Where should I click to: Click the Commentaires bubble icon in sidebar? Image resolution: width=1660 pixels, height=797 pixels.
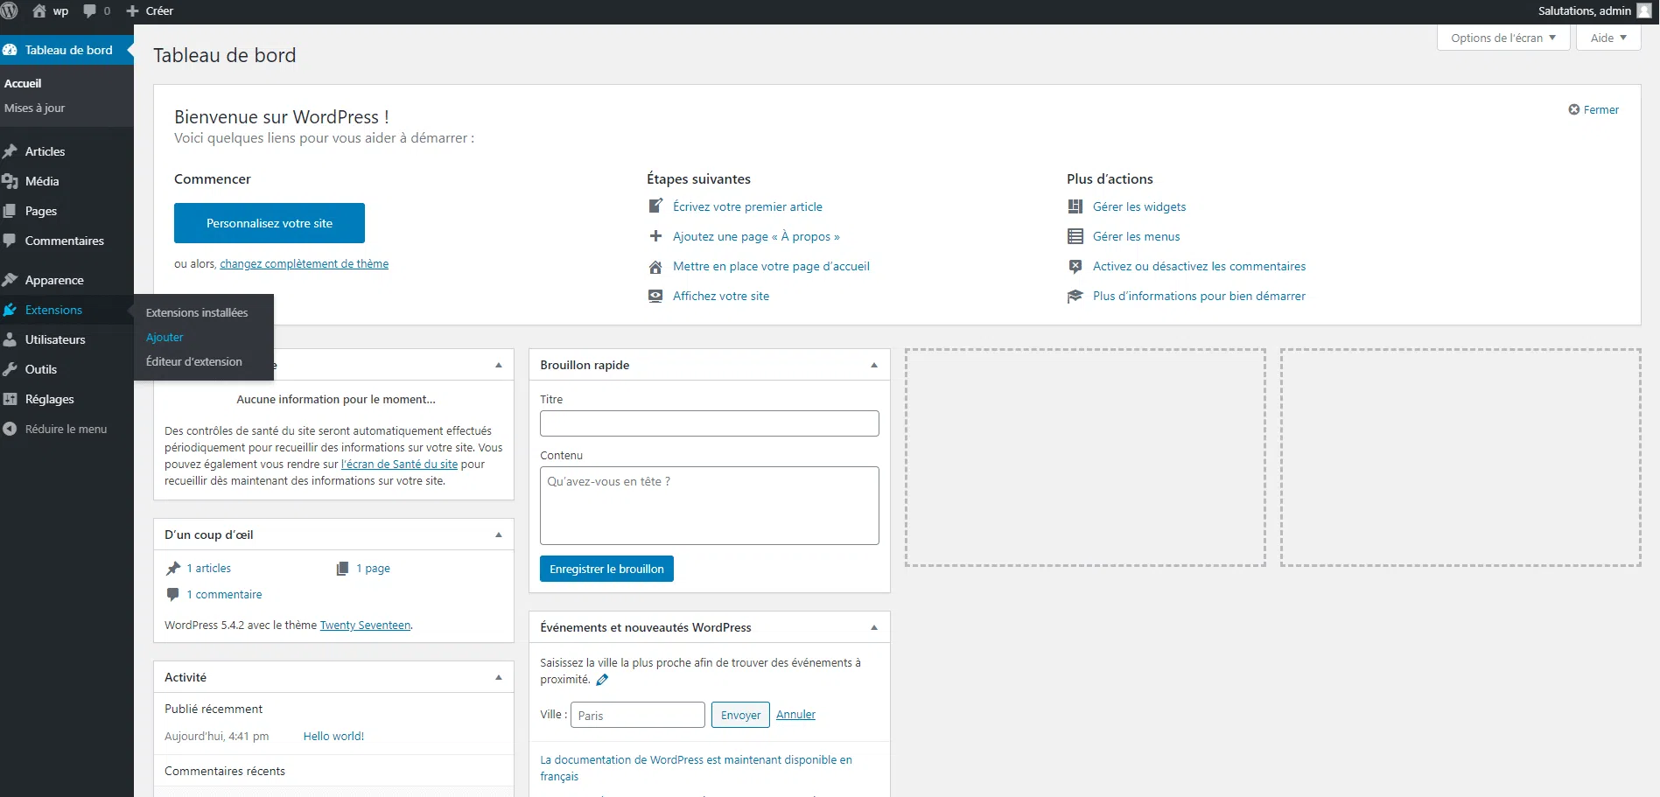click(x=10, y=241)
